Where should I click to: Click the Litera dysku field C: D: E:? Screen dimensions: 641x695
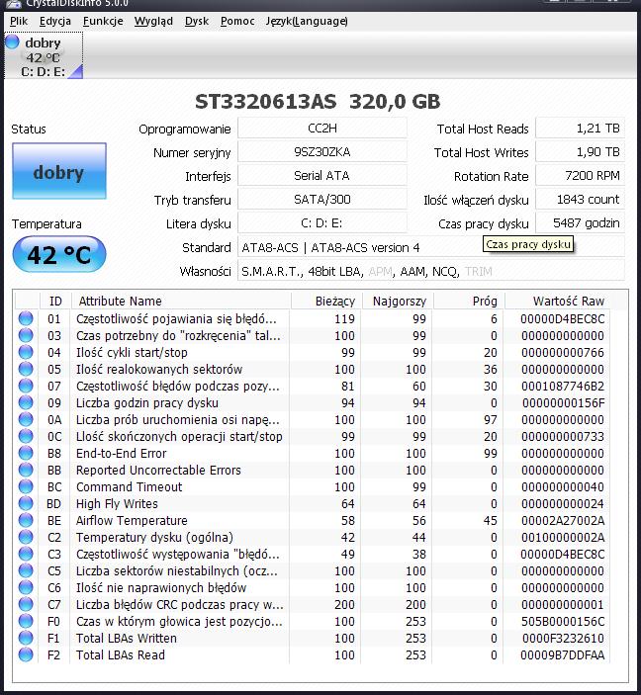tap(322, 223)
